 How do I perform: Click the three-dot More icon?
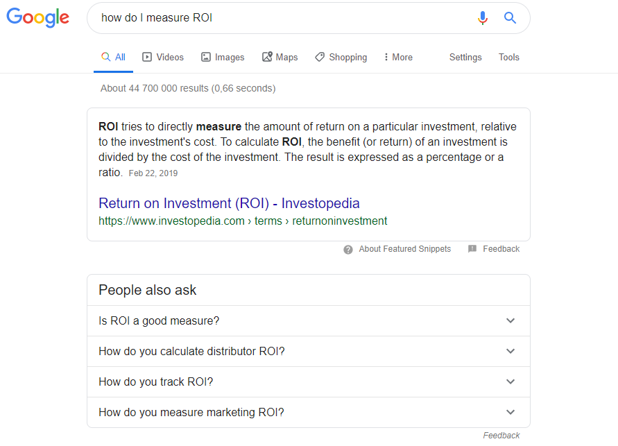pos(386,57)
